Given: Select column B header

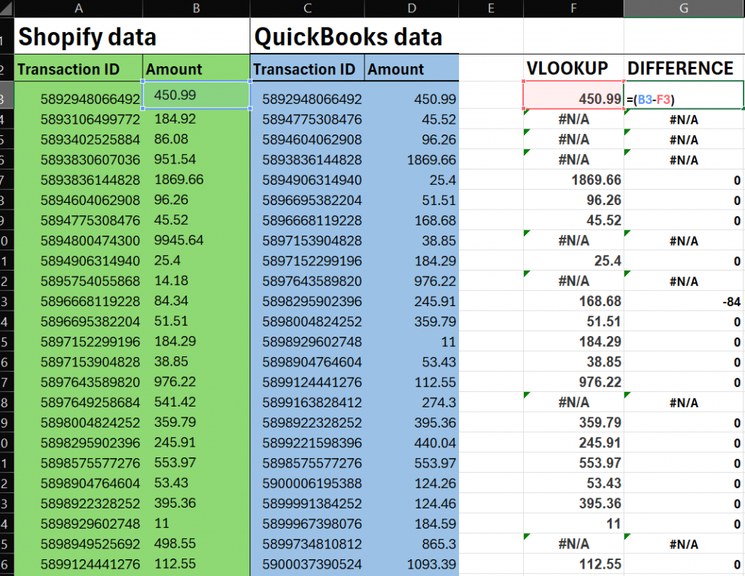Looking at the screenshot, I should 196,8.
